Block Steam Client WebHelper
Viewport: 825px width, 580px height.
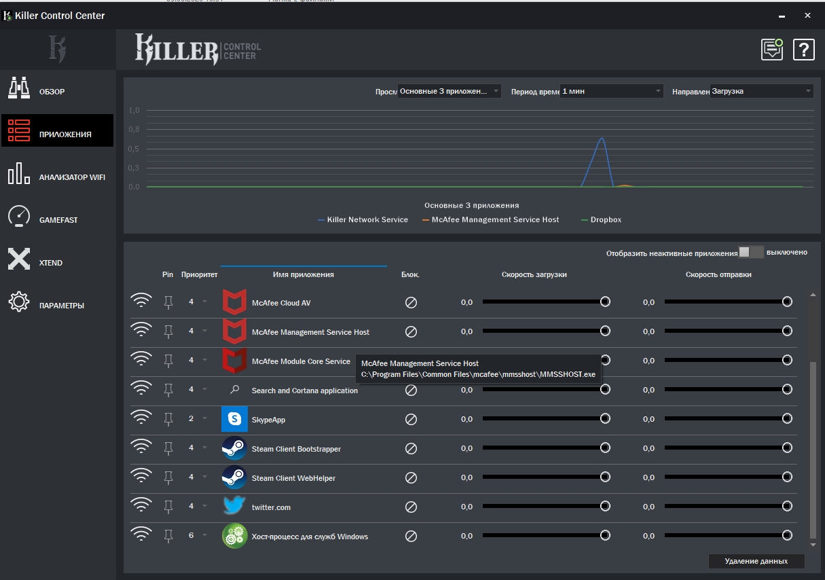click(411, 477)
